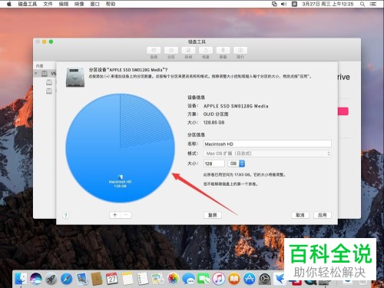The height and width of the screenshot is (288, 384).
Task: Open the help question mark button
Action: 65,216
